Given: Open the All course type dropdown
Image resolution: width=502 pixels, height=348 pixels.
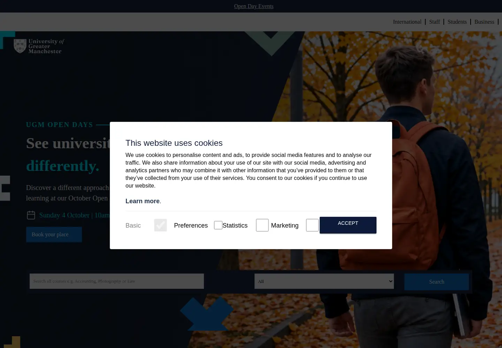Looking at the screenshot, I should (324, 281).
